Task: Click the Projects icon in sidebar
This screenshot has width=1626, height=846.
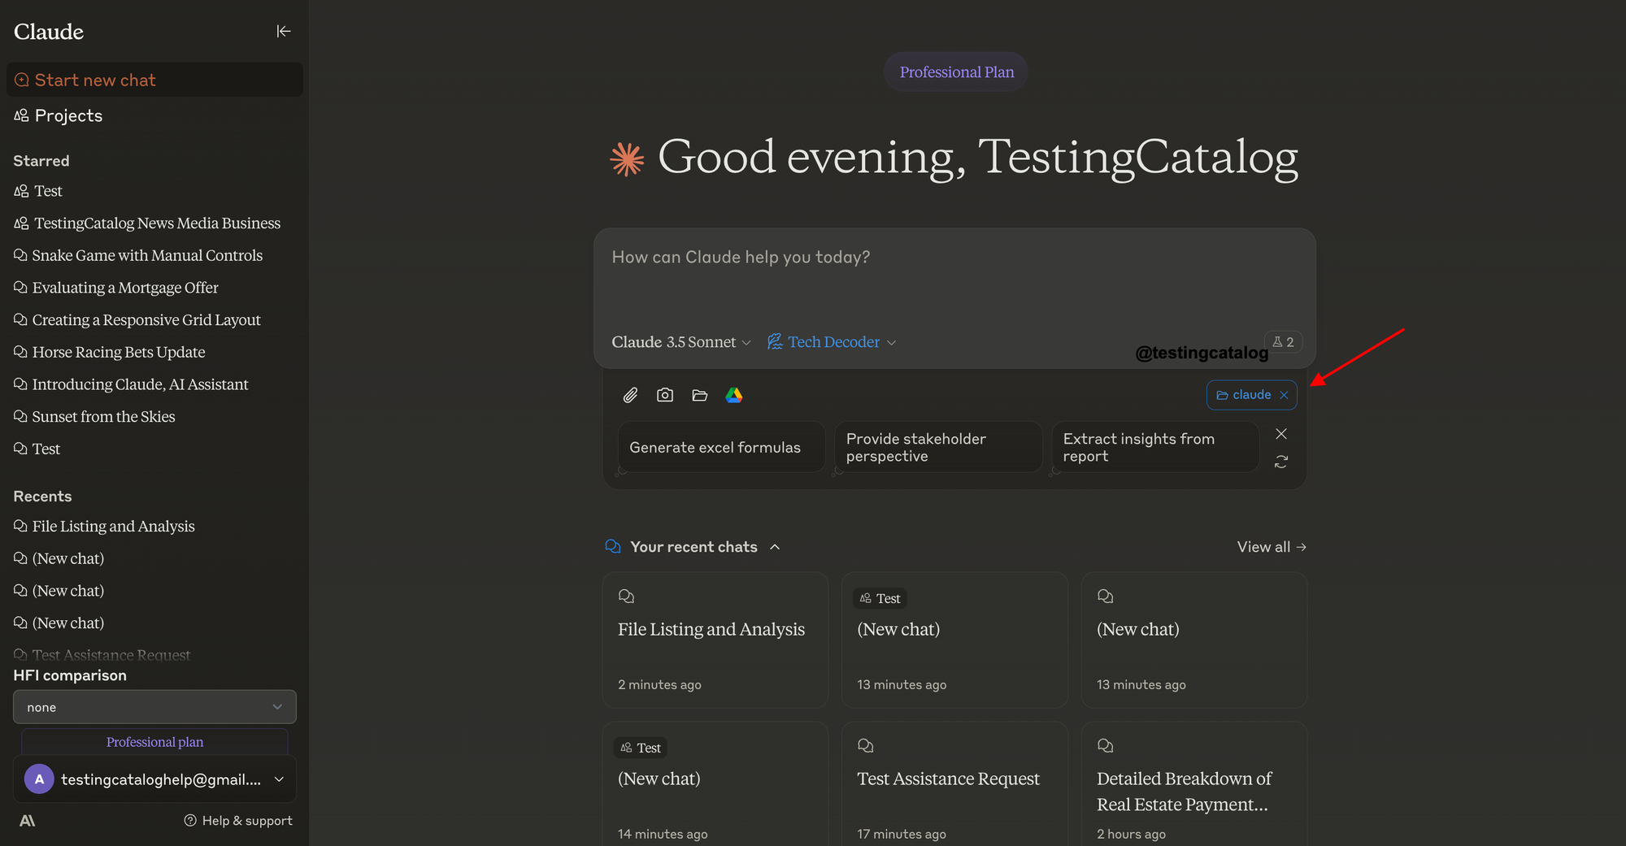Action: click(x=21, y=115)
